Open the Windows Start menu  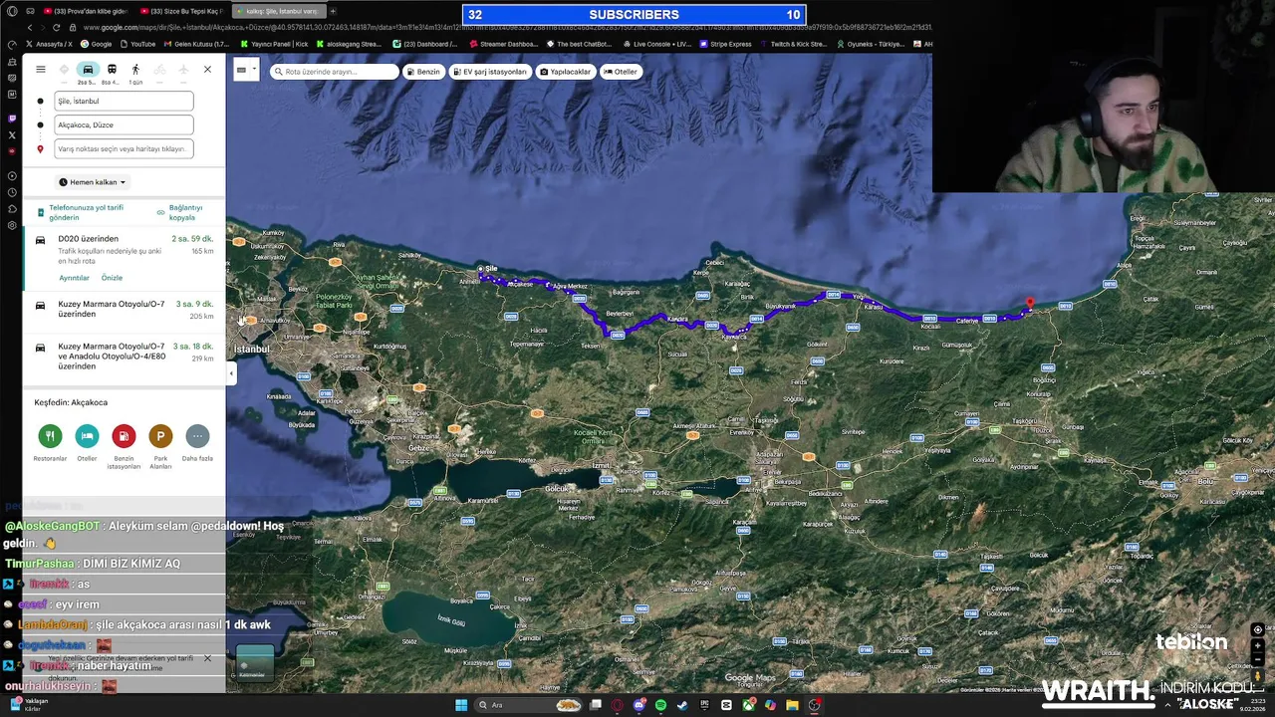(461, 705)
